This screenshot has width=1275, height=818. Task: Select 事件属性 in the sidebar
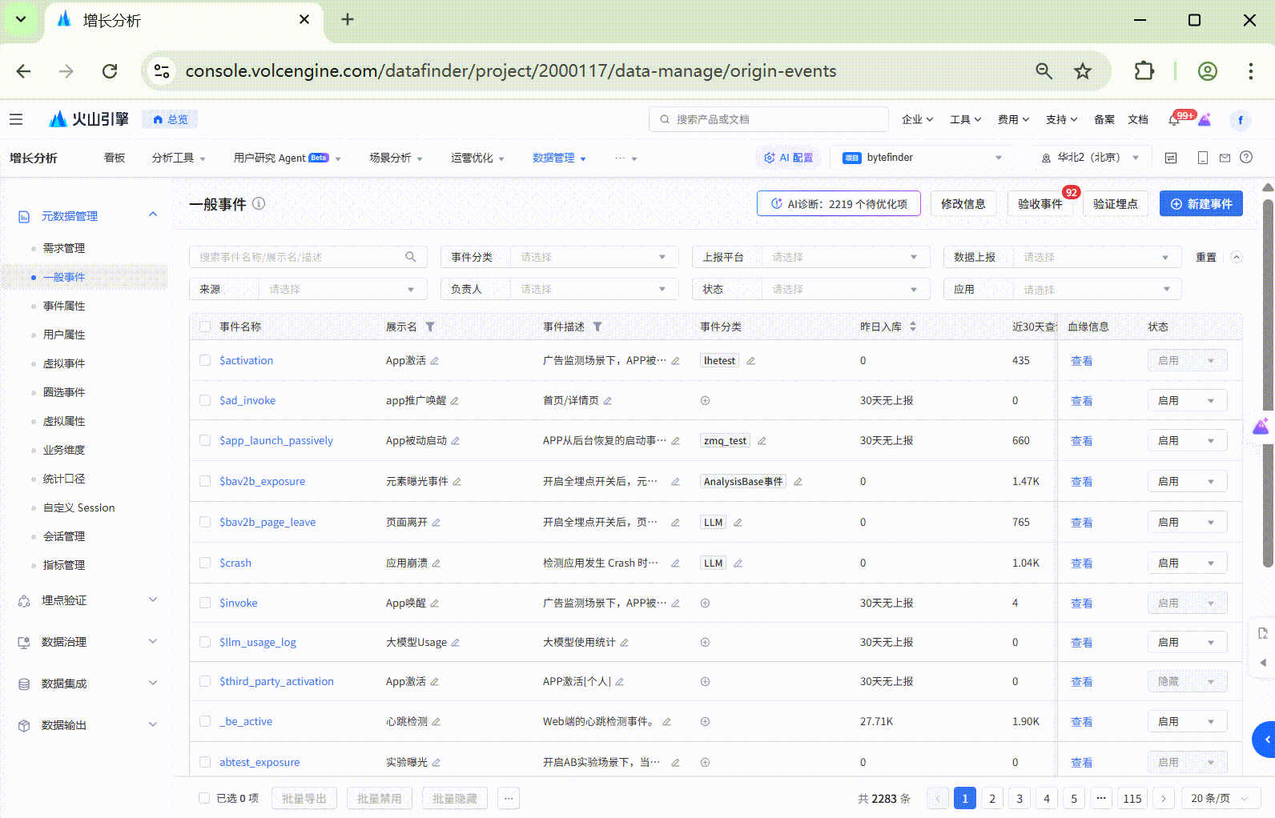tap(64, 306)
